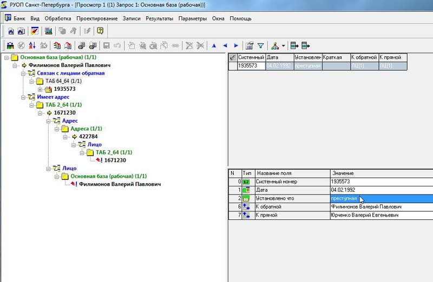Screen dimensions: 433x282
Task: Click the blue up arrow navigation icon
Action: click(214, 46)
